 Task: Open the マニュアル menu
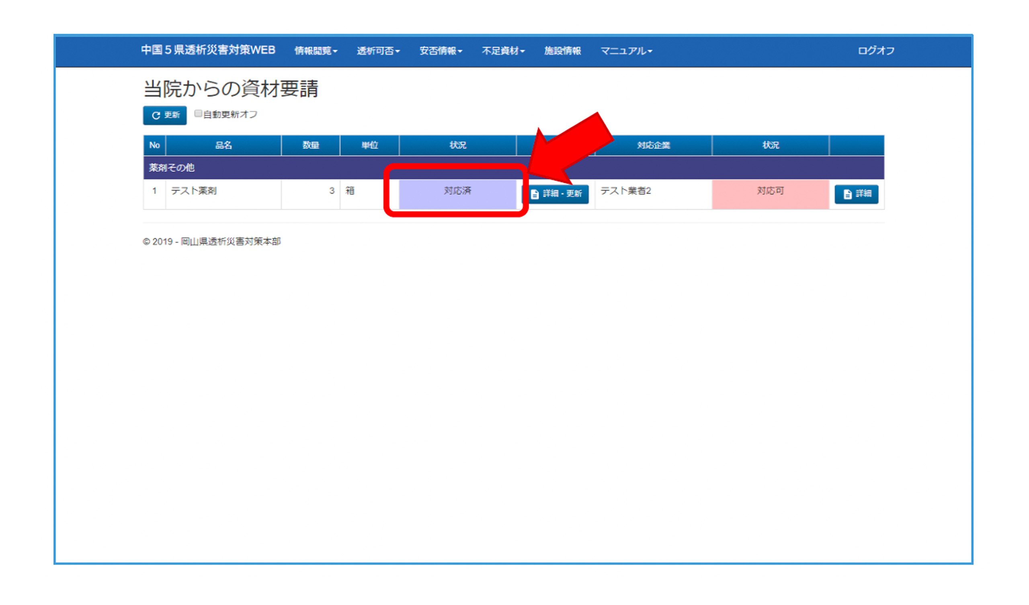[626, 51]
